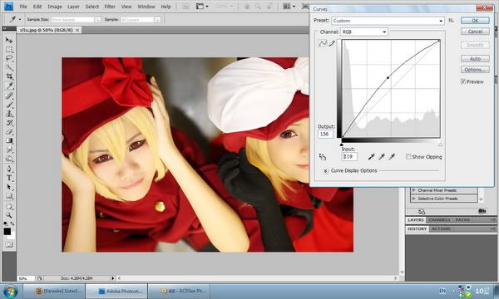Image resolution: width=499 pixels, height=299 pixels.
Task: Select the Eyedropper tool in the toolbox
Action: 9,86
